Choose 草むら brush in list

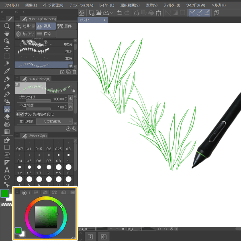click(44, 43)
